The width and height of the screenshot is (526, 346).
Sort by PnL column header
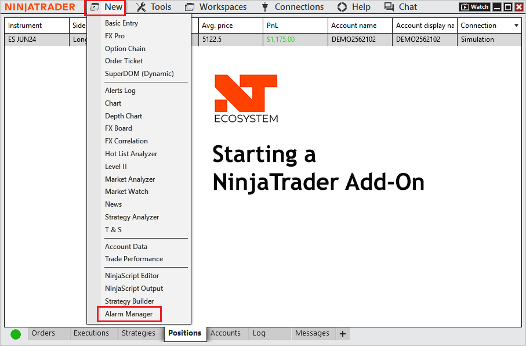[x=295, y=26]
